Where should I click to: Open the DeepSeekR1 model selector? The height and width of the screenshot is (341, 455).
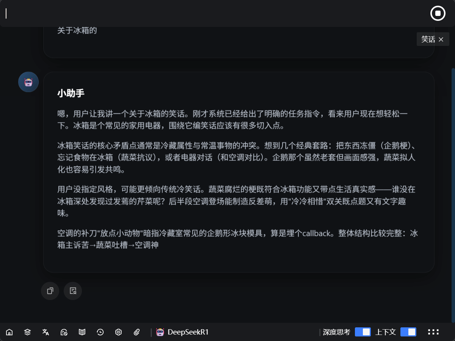pos(182,332)
